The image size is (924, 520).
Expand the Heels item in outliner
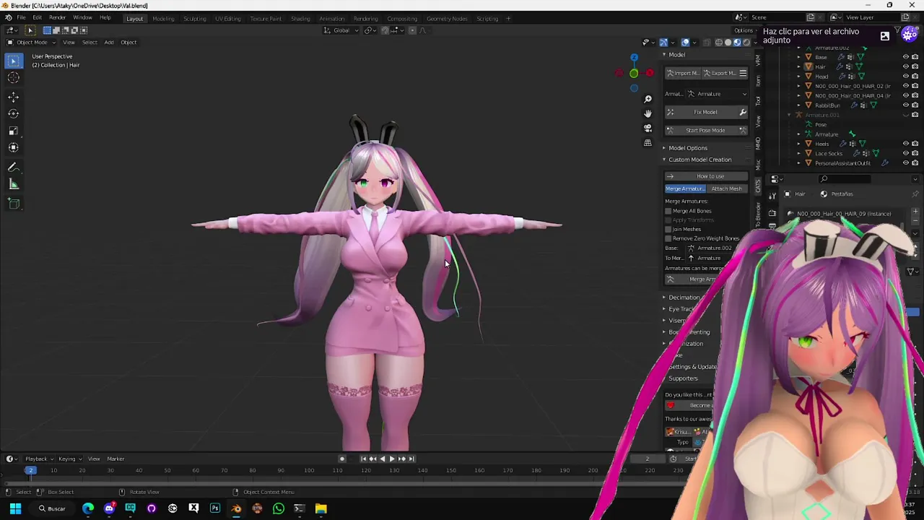(x=799, y=144)
